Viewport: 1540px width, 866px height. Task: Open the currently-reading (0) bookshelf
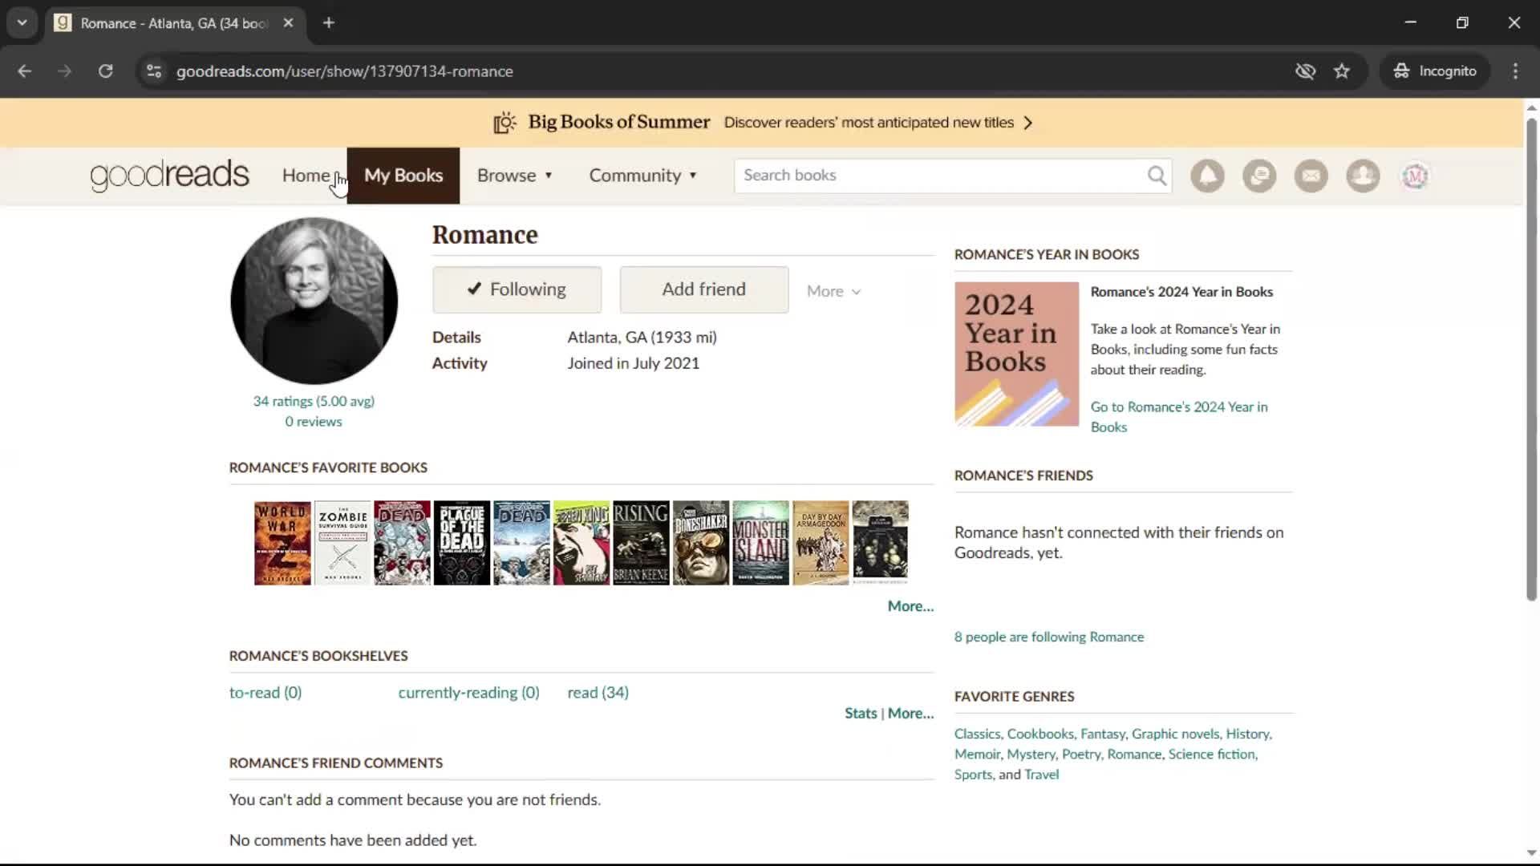[468, 693]
